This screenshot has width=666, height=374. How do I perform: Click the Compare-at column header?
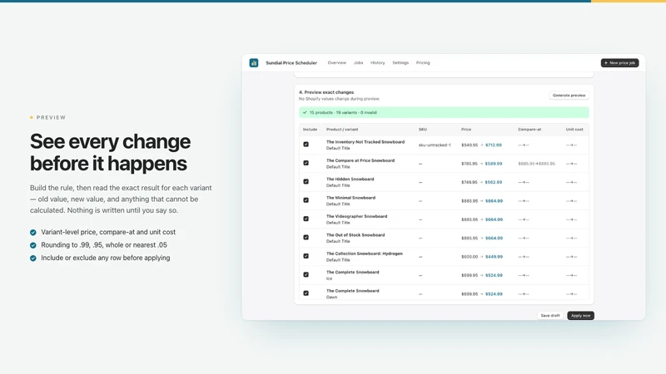point(529,130)
